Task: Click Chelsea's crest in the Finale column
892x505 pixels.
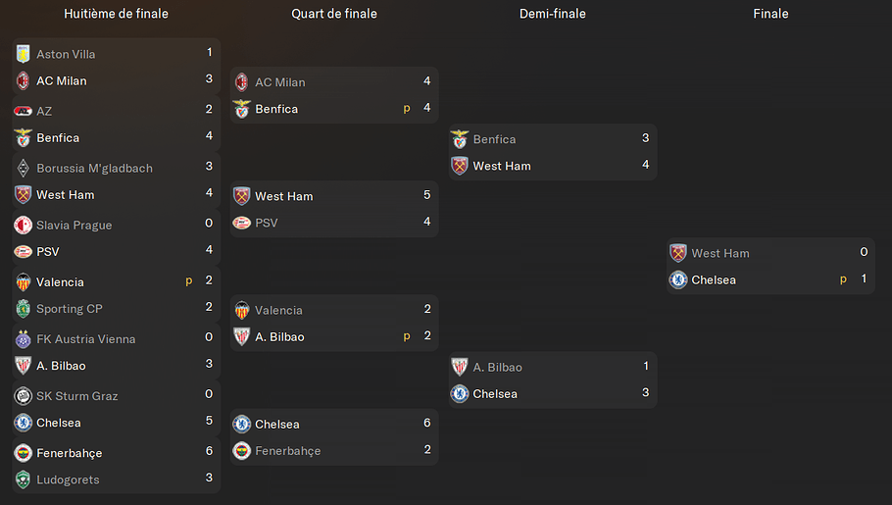Action: [678, 279]
